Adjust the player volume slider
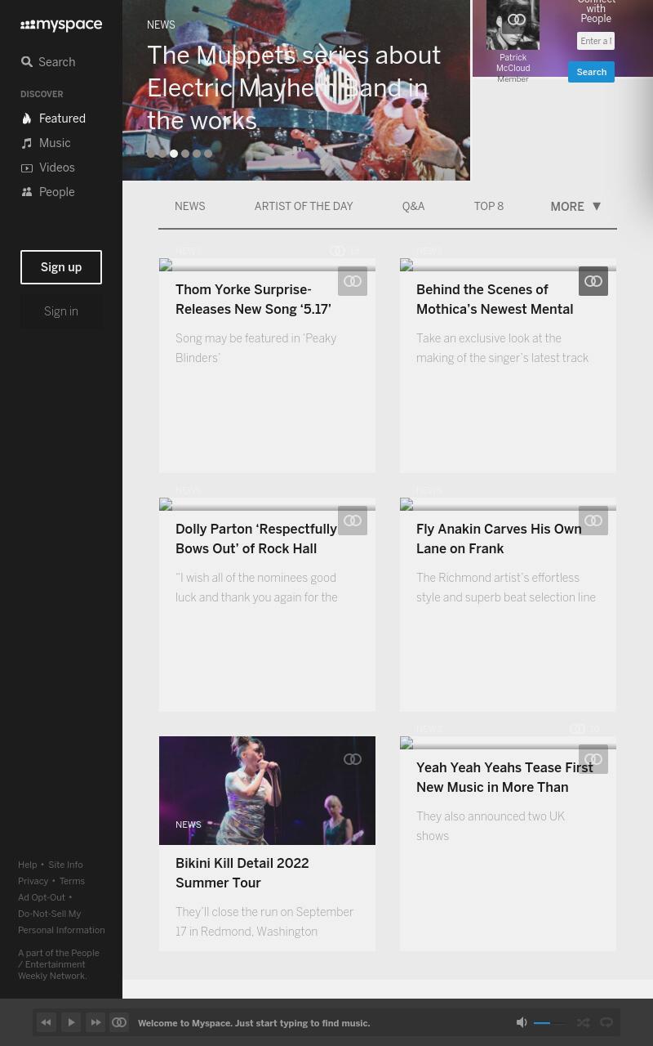The width and height of the screenshot is (653, 1046). tap(550, 1023)
